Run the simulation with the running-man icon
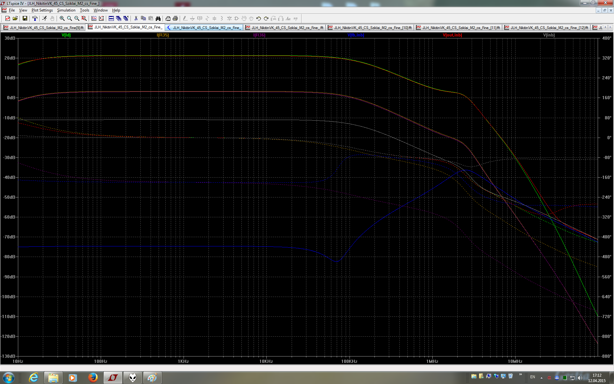Viewport: 614px width, 384px height. click(44, 19)
